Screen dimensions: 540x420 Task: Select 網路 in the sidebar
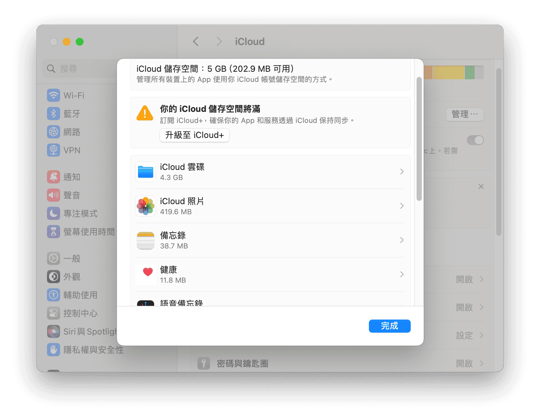72,132
